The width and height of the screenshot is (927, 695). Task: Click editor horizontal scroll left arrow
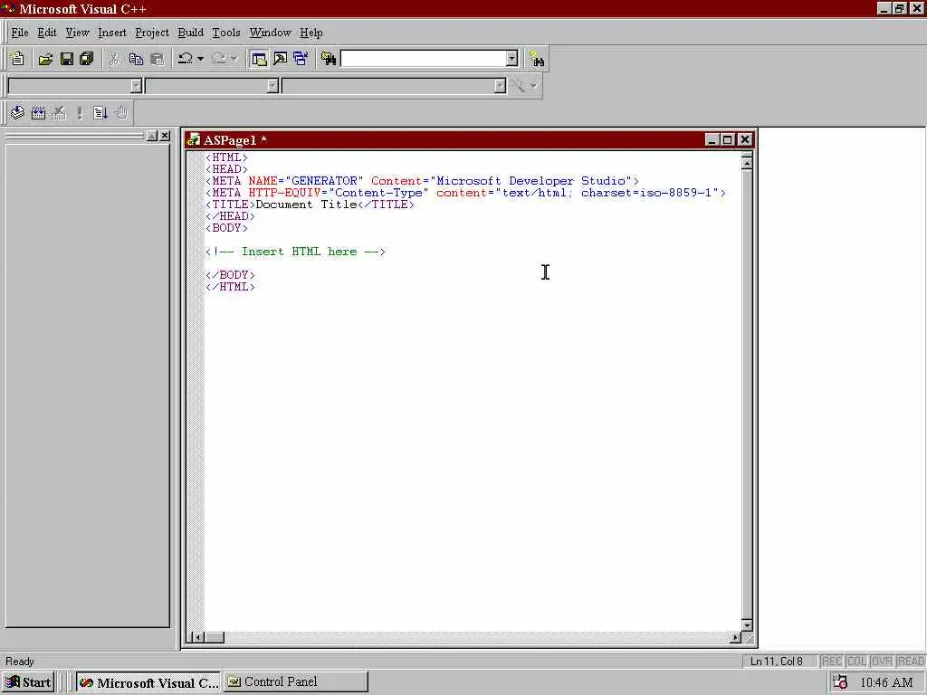coord(199,637)
